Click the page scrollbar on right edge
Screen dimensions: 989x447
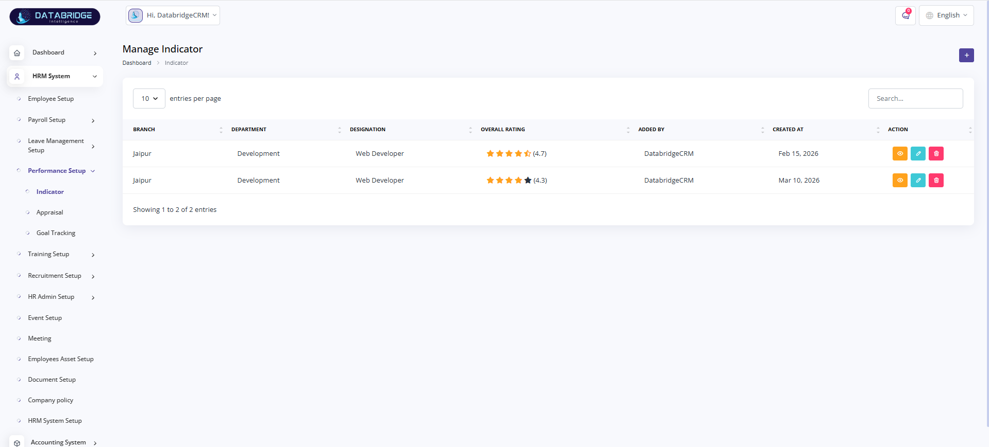click(x=987, y=213)
